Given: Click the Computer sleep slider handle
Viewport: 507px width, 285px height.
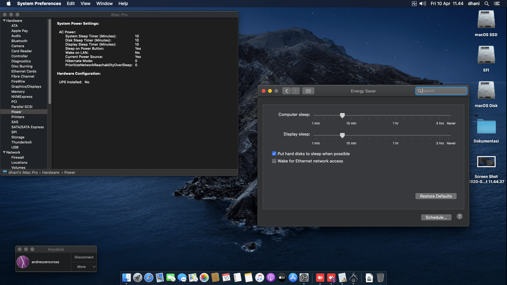Looking at the screenshot, I should pos(342,116).
